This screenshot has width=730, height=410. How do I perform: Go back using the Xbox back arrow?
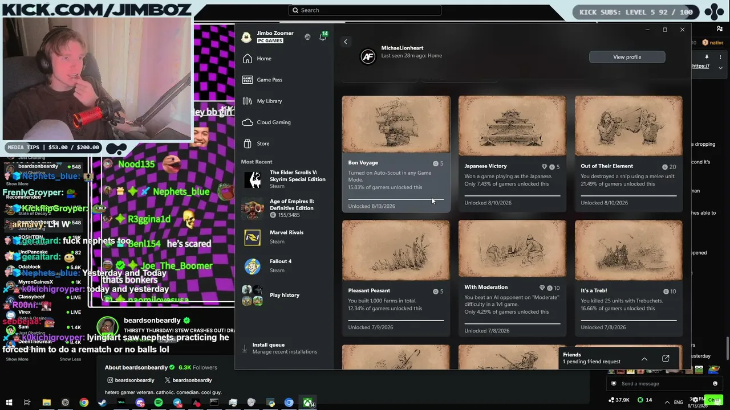(x=345, y=42)
